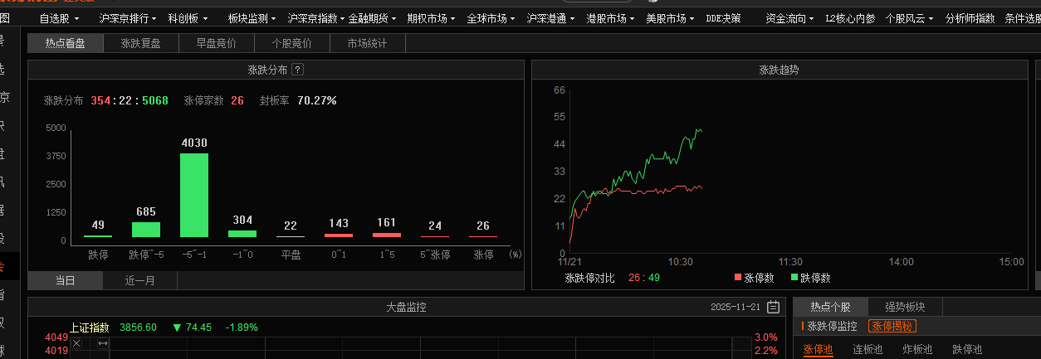Select the 近一月 period tab
The height and width of the screenshot is (359, 1041).
click(140, 280)
